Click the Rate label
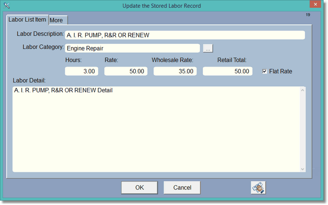The height and width of the screenshot is (205, 328). pos(111,60)
